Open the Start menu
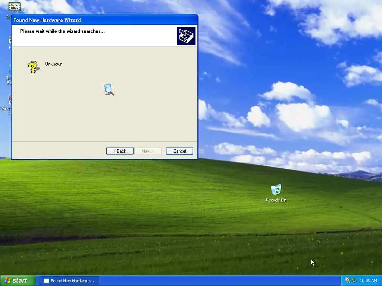The height and width of the screenshot is (286, 382). (x=18, y=281)
